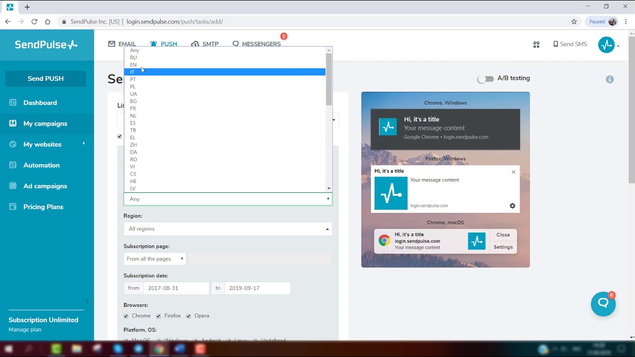This screenshot has height=357, width=635.
Task: Toggle the A/B testing switch
Action: point(486,79)
